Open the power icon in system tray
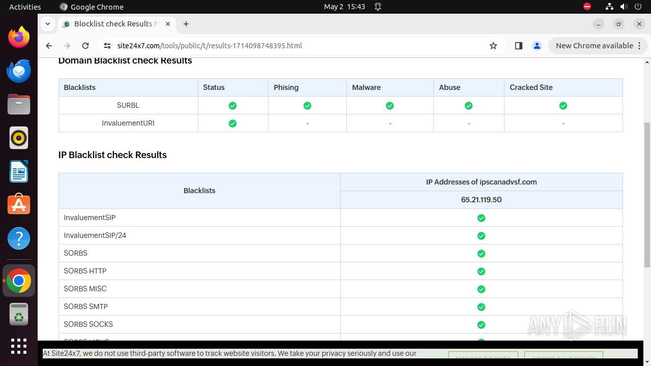 point(639,7)
